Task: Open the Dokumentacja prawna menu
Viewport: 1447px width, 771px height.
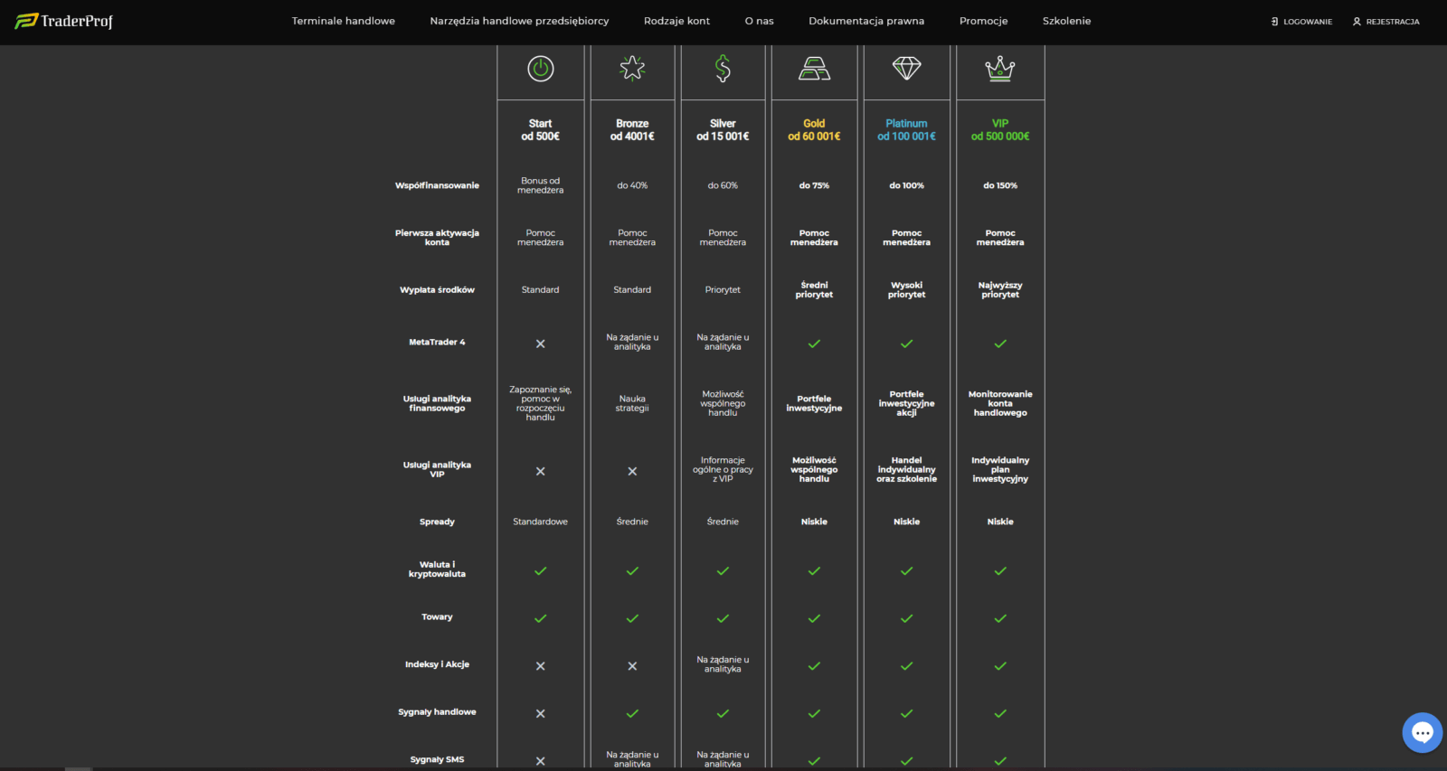Action: (866, 21)
